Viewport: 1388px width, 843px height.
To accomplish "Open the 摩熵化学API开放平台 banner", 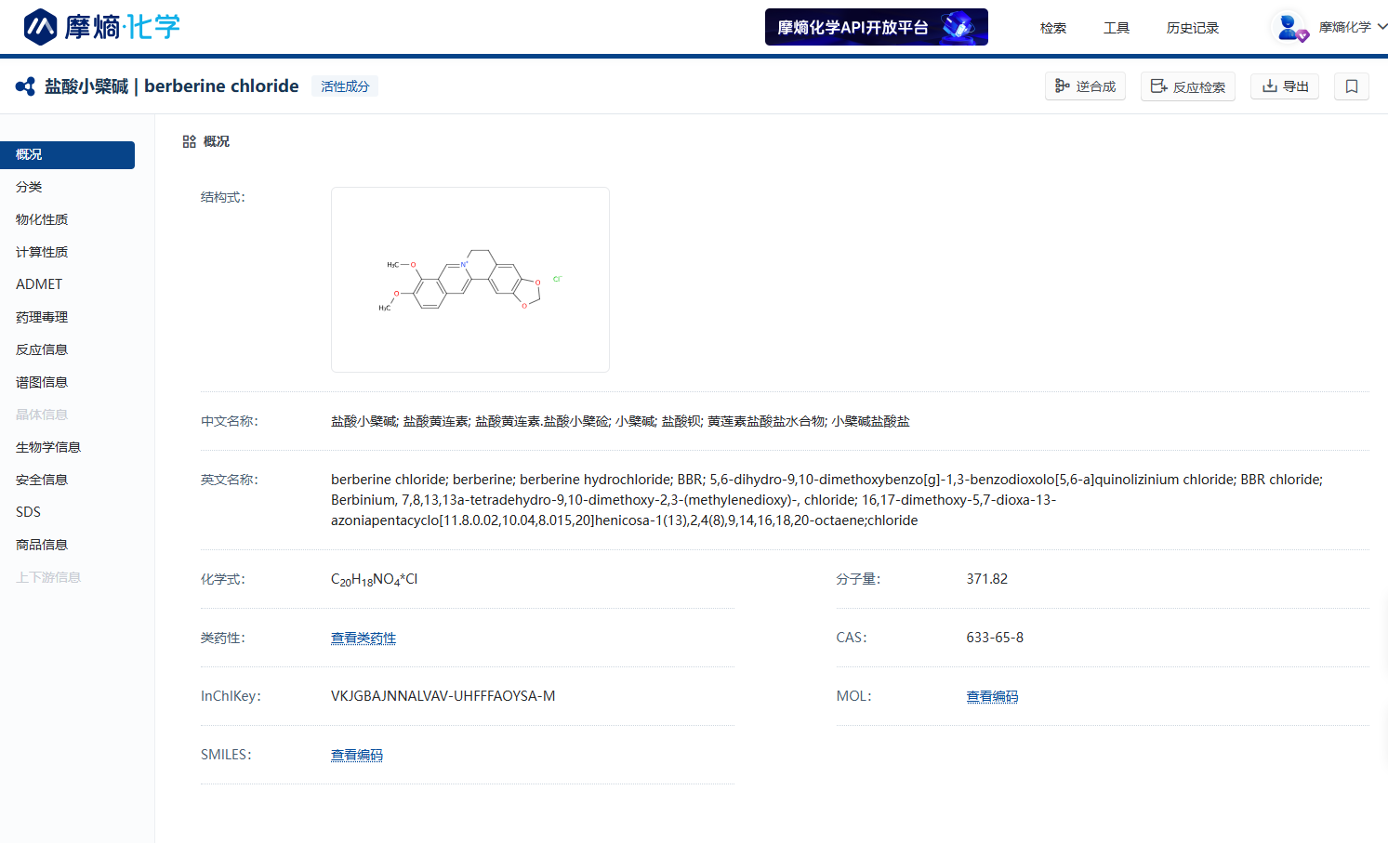I will point(876,27).
